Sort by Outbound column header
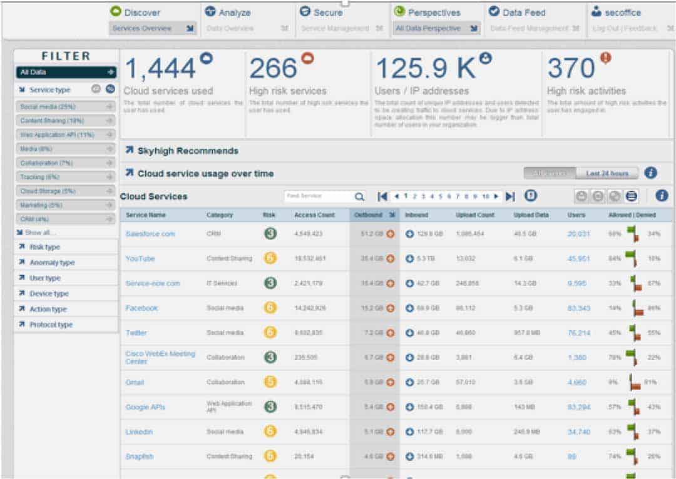 click(x=373, y=214)
